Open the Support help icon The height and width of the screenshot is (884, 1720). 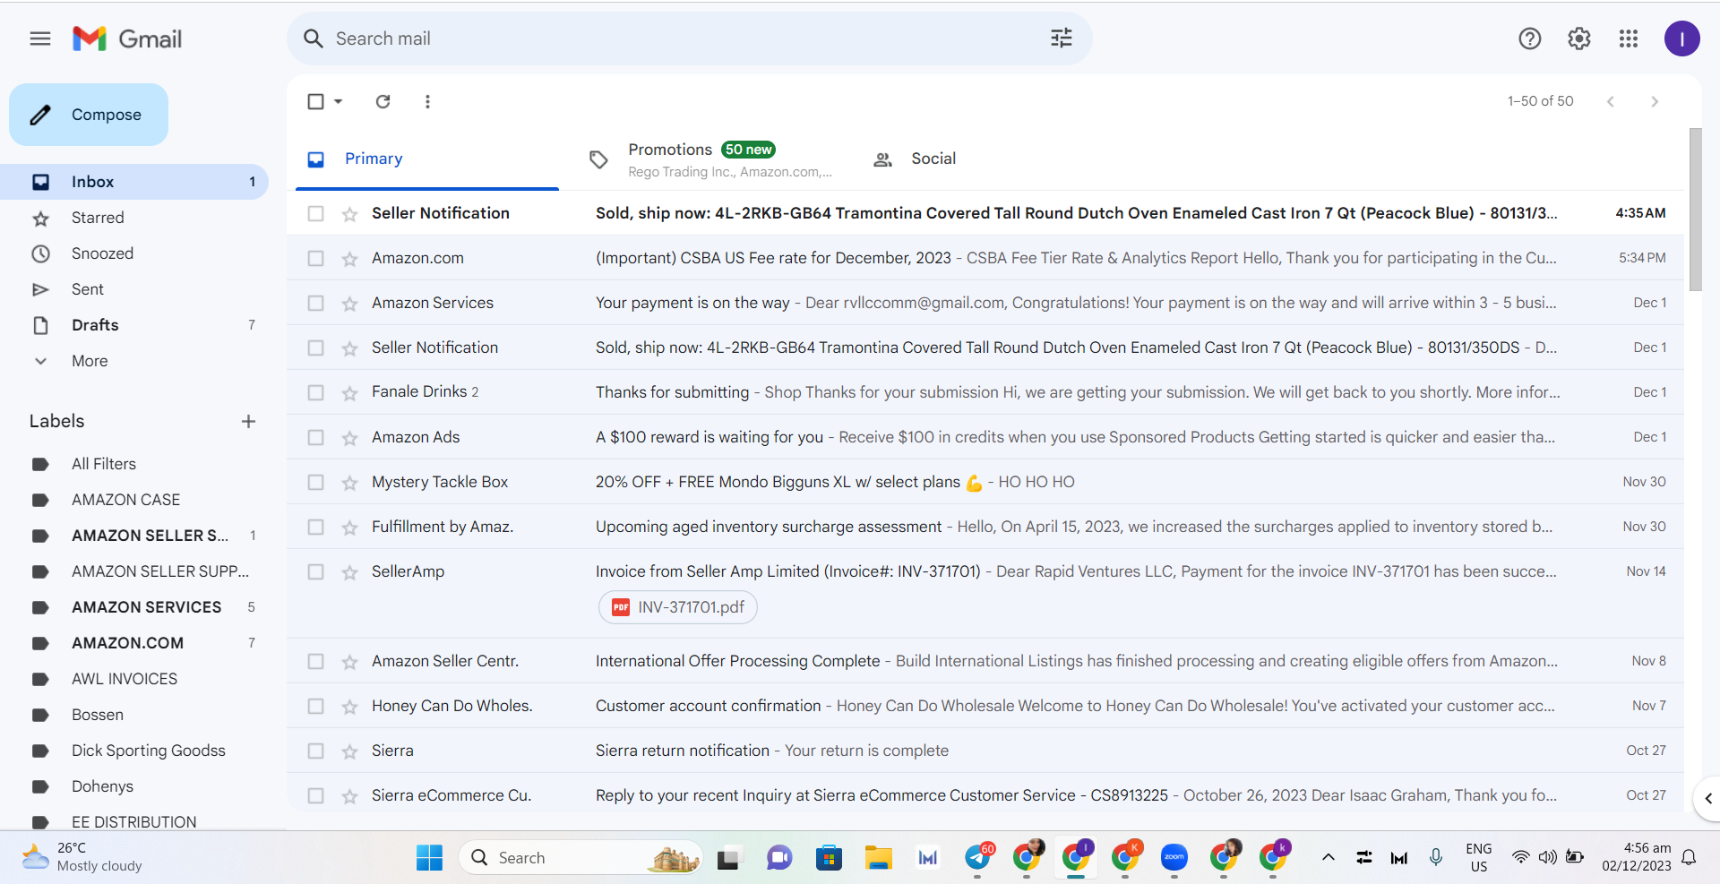(x=1529, y=39)
